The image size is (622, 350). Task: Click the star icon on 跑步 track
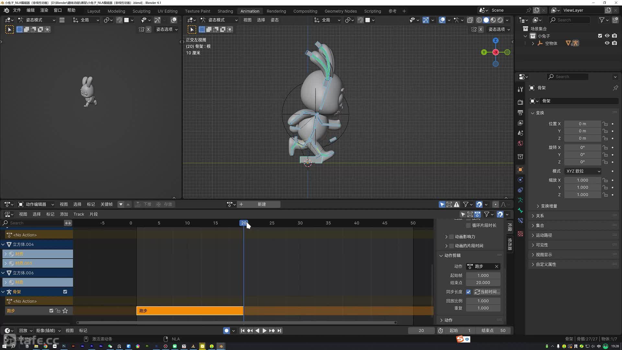65,311
